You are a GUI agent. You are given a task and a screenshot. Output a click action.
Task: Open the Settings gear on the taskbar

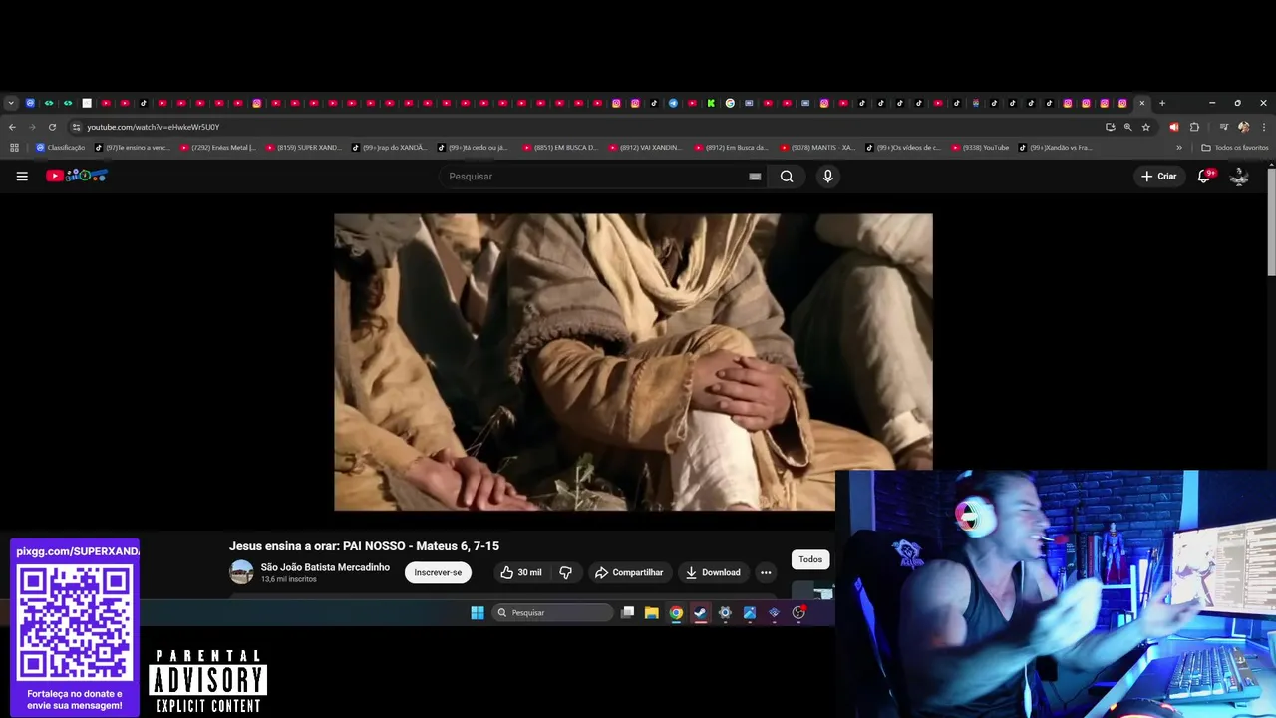725,613
